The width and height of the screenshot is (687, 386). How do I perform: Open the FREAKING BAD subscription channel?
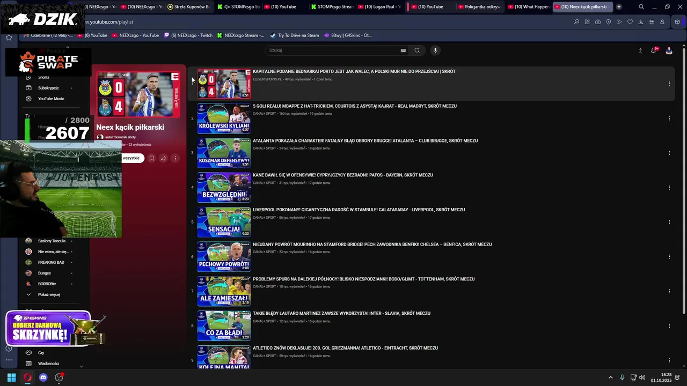[x=48, y=262]
